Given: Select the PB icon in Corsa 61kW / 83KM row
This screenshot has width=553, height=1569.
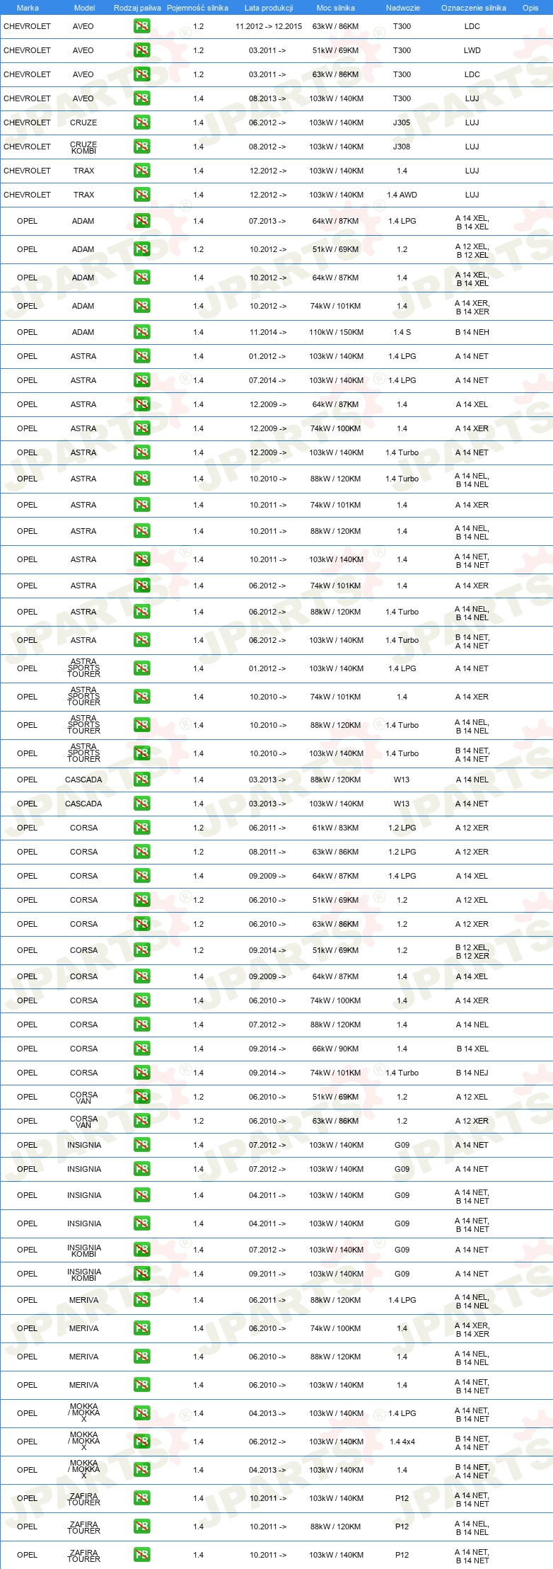Looking at the screenshot, I should pyautogui.click(x=141, y=828).
